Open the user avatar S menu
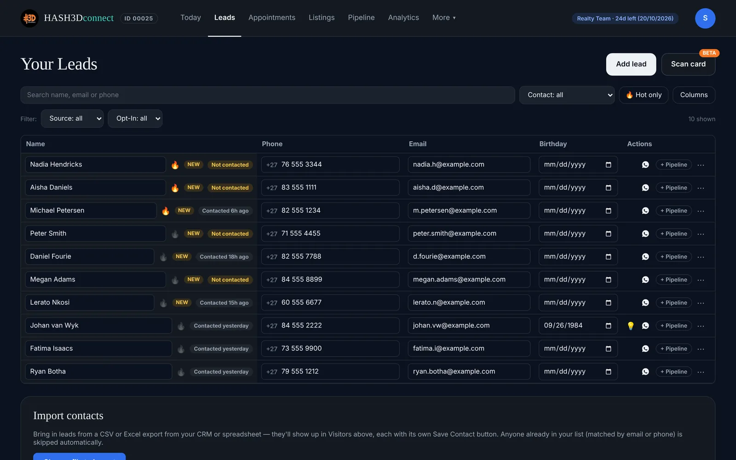 point(705,18)
